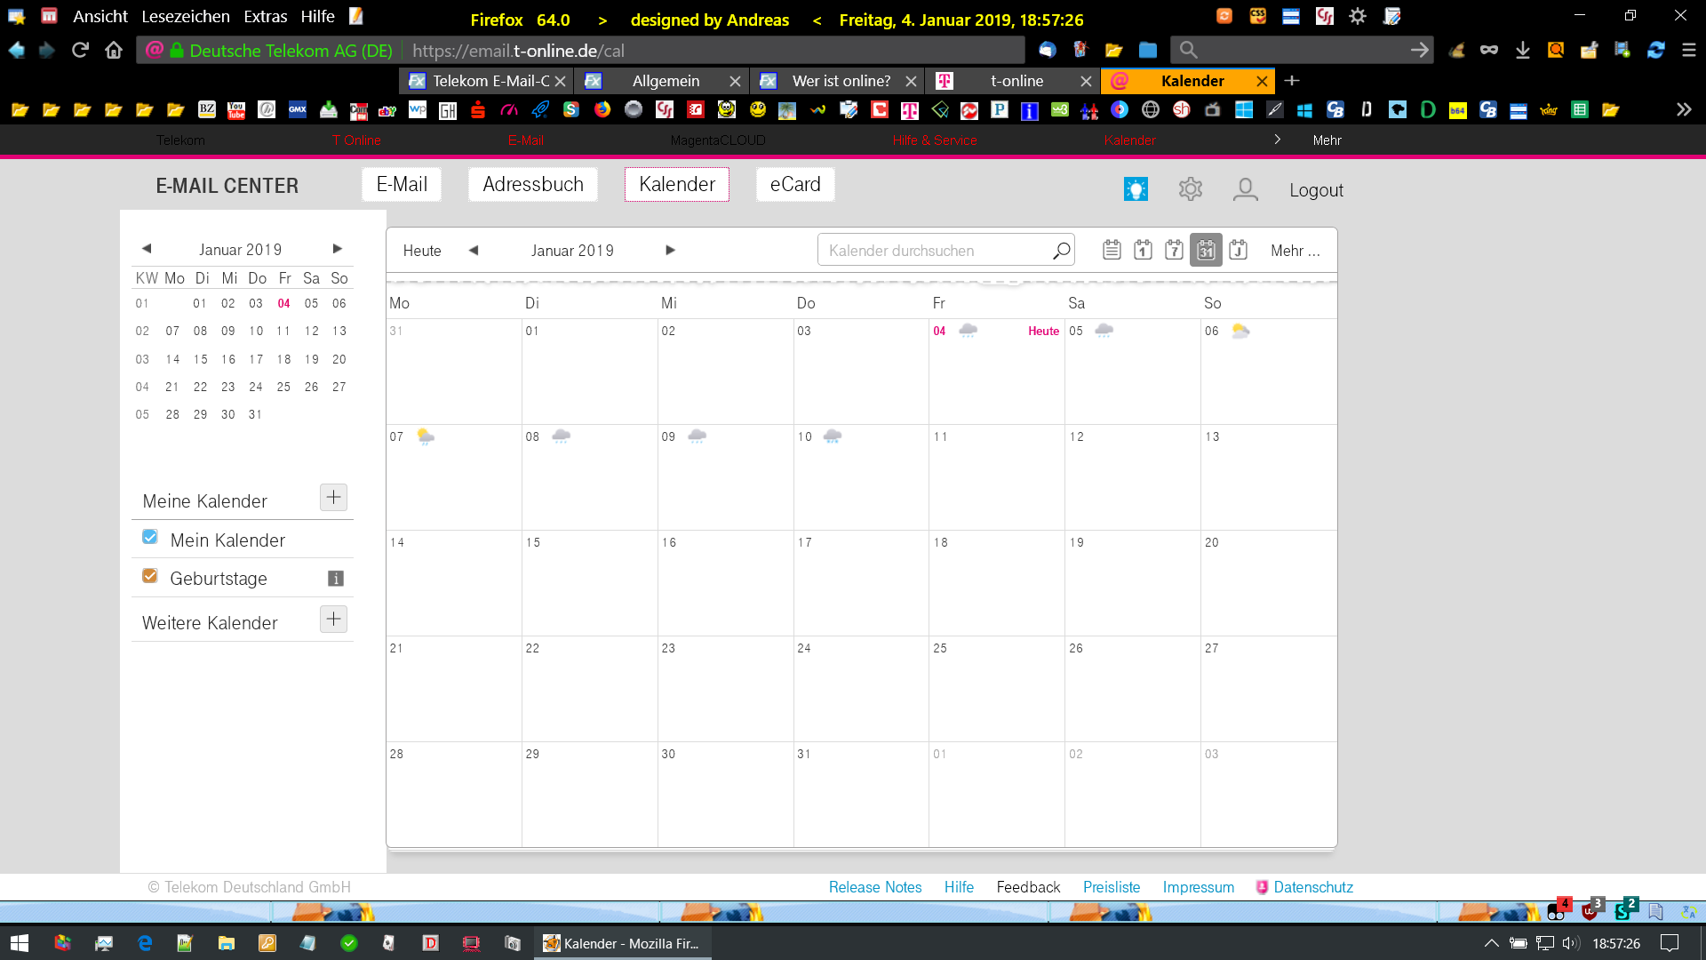Click the blue lightbulb tips icon
The width and height of the screenshot is (1706, 960).
click(x=1136, y=188)
